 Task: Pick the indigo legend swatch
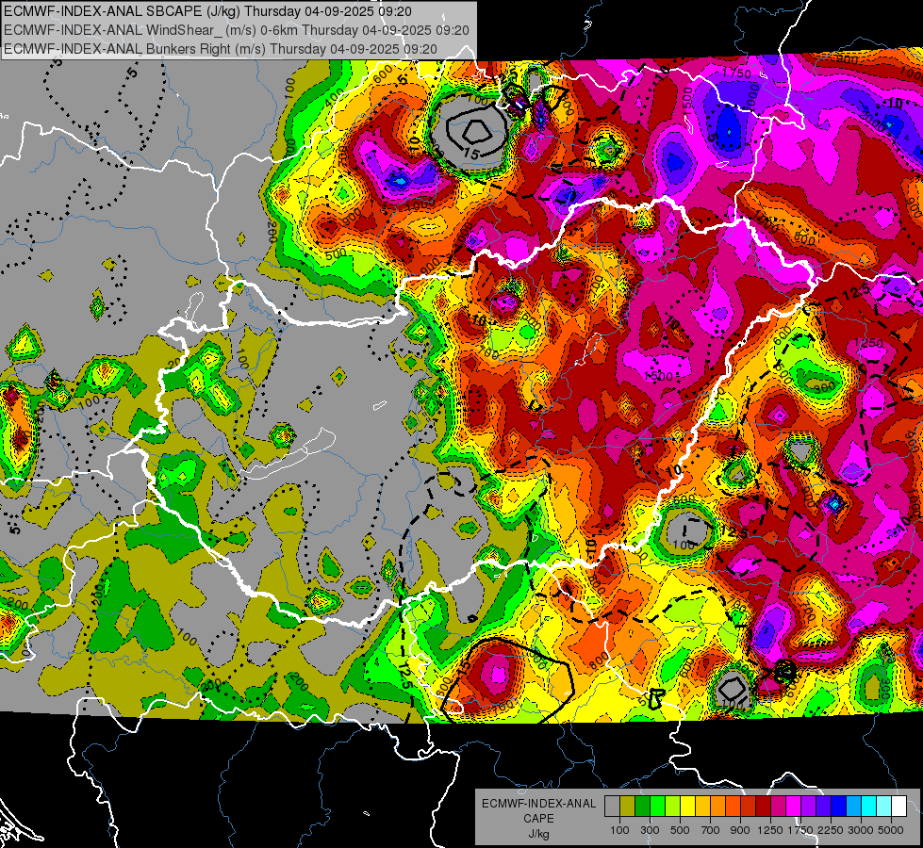[x=823, y=807]
